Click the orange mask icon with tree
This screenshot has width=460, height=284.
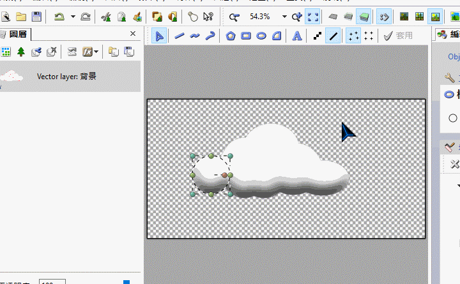click(x=172, y=17)
